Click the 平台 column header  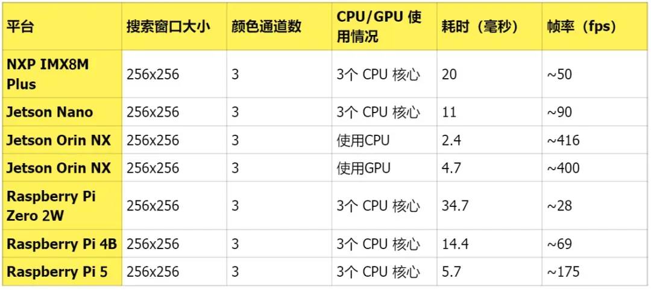(62, 27)
